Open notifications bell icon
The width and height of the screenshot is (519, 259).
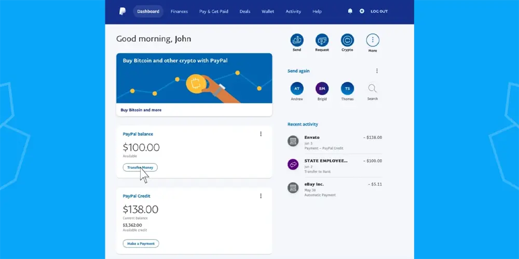click(350, 11)
